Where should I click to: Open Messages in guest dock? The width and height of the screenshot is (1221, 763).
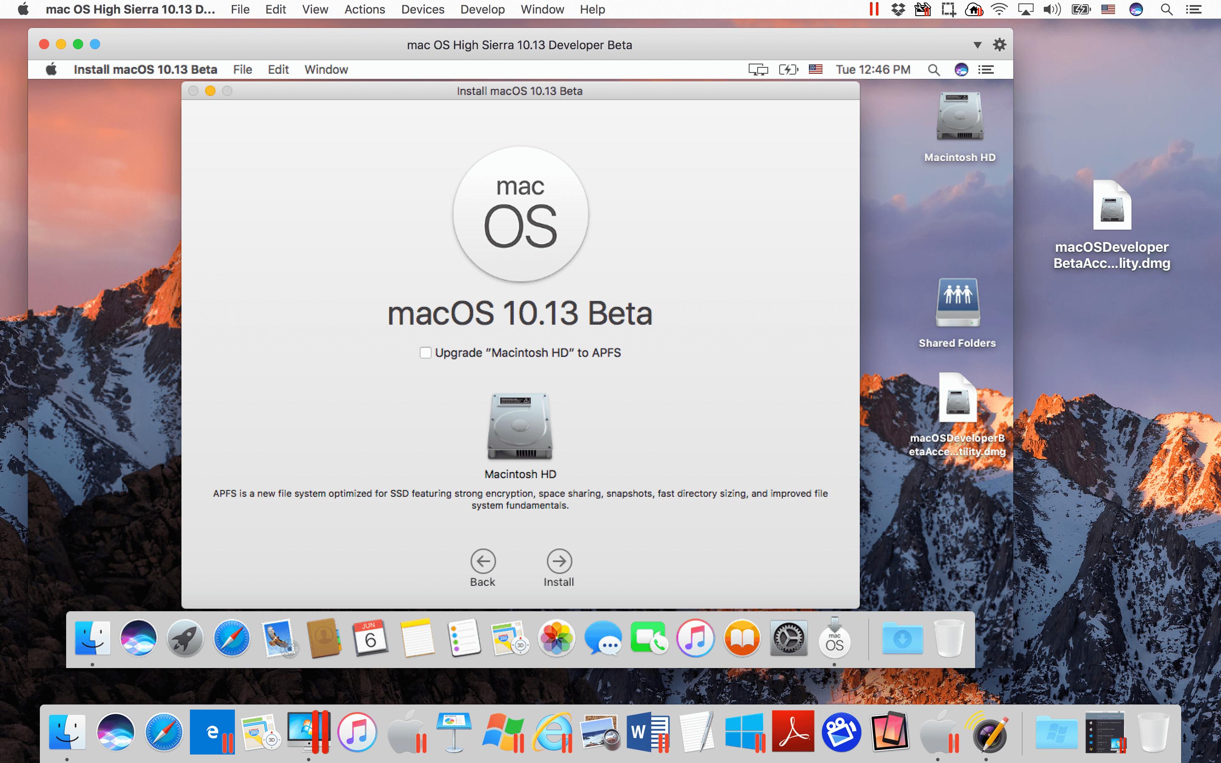tap(603, 638)
